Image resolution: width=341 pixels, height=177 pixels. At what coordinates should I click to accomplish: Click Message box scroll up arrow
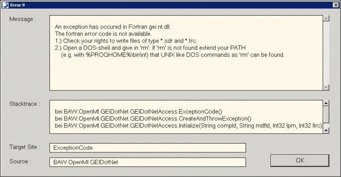tap(326, 18)
